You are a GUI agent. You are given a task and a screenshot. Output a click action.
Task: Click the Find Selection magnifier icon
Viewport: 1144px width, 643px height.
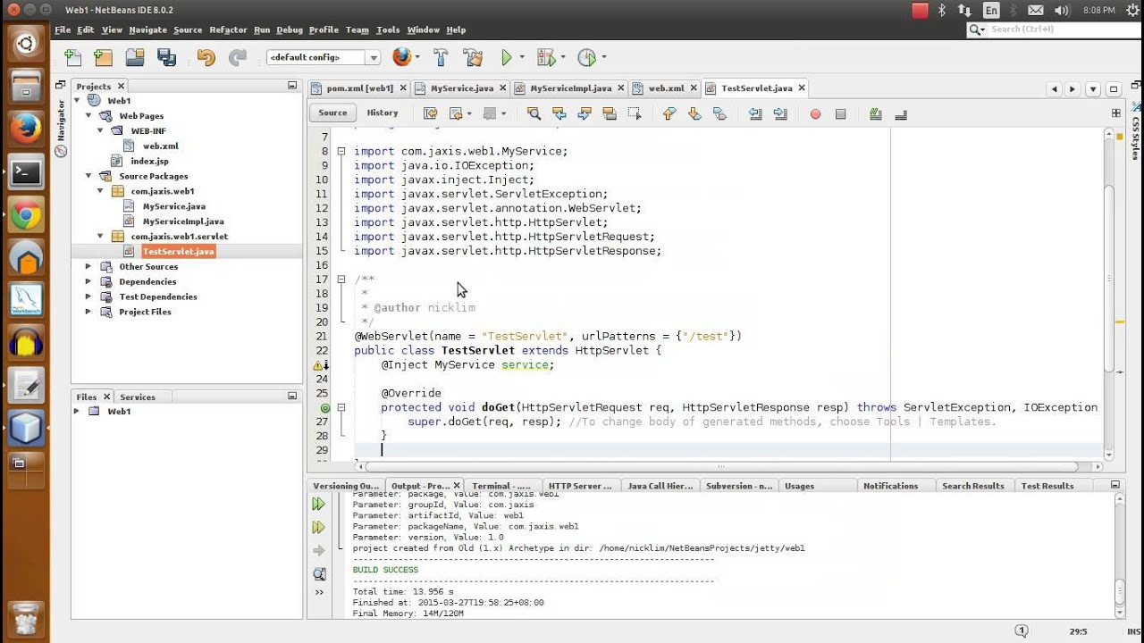[534, 113]
